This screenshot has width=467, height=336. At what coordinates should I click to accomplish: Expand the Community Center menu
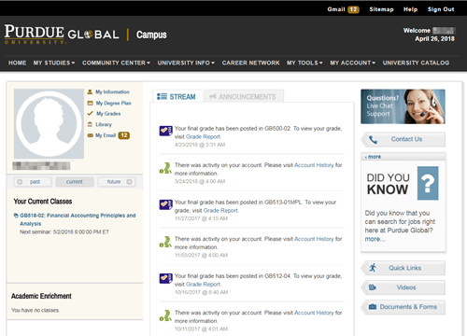coord(116,63)
